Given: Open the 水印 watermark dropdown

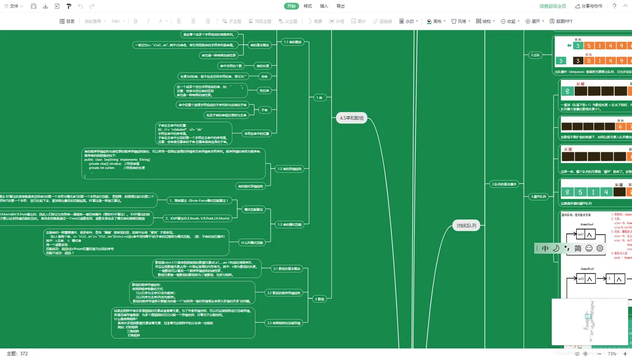Looking at the screenshot, I should (x=409, y=21).
